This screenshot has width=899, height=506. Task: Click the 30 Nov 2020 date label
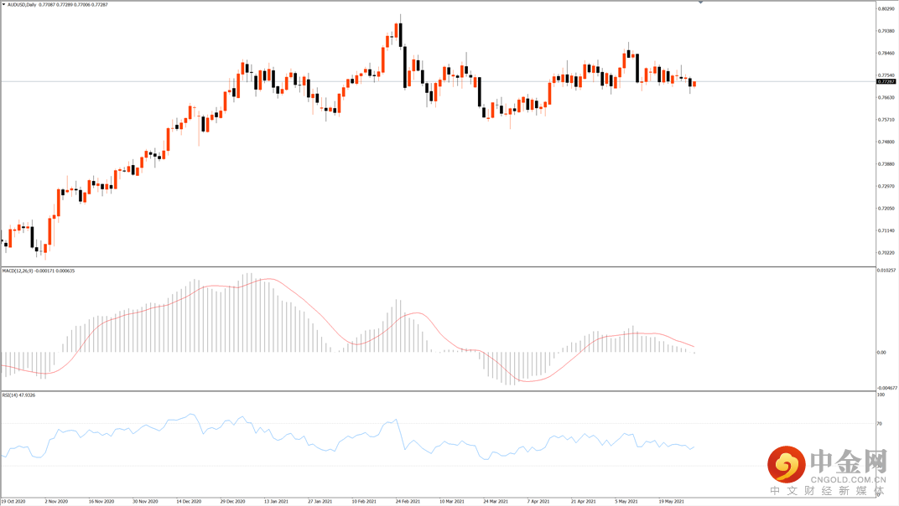(145, 502)
